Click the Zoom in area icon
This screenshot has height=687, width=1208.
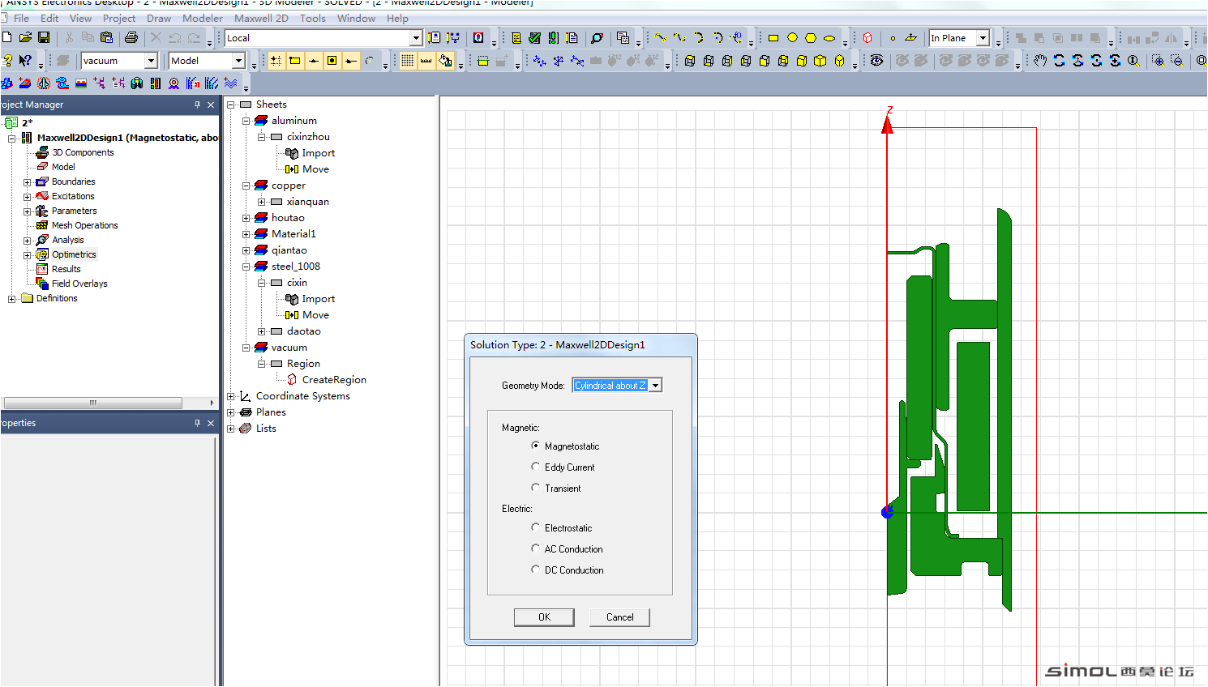tap(1158, 60)
